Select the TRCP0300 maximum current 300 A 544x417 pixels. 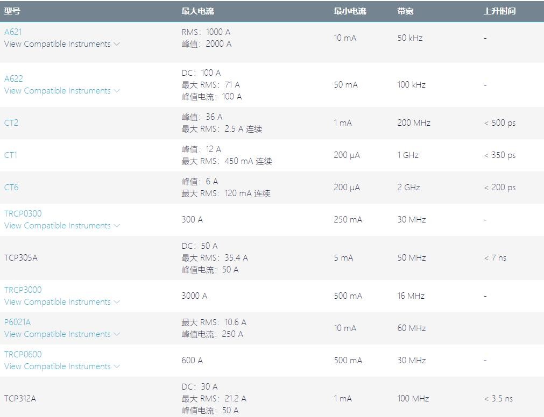(192, 220)
